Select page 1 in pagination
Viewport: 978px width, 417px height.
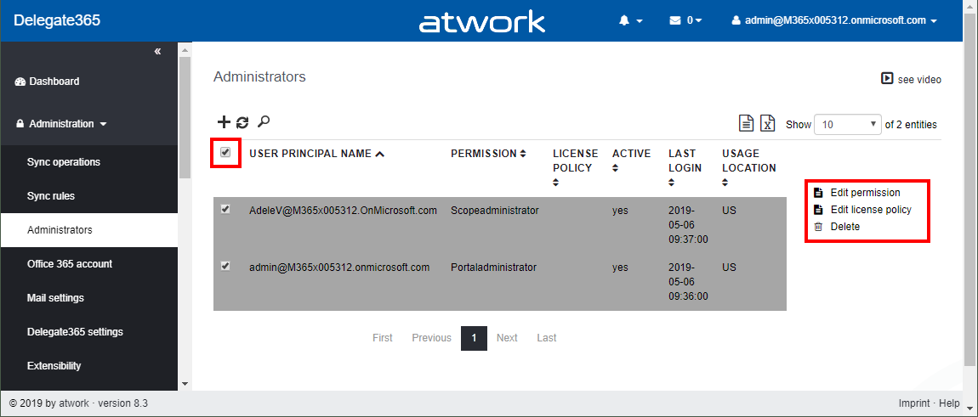click(474, 338)
